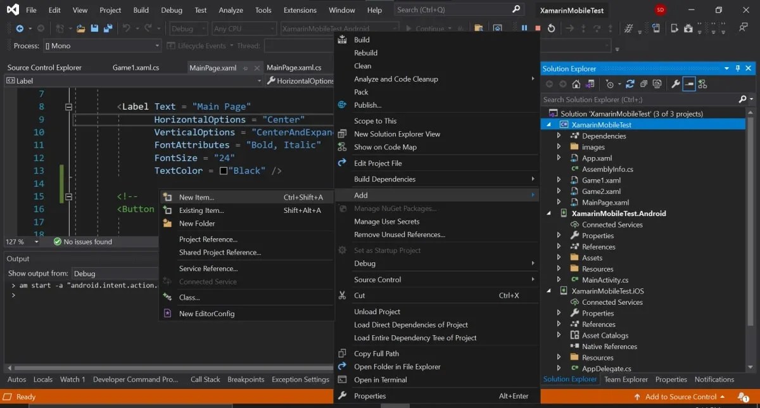Collapse the XamarinMobileTest project node
The image size is (760, 408).
tap(548, 124)
